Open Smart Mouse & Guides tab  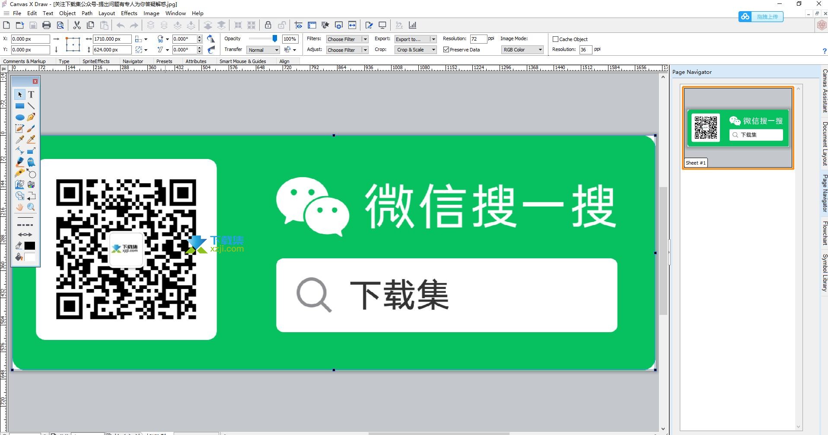[242, 61]
